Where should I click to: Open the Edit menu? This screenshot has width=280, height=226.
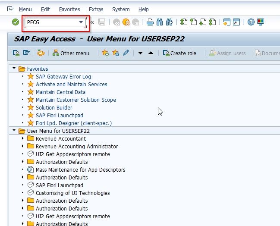tap(45, 9)
